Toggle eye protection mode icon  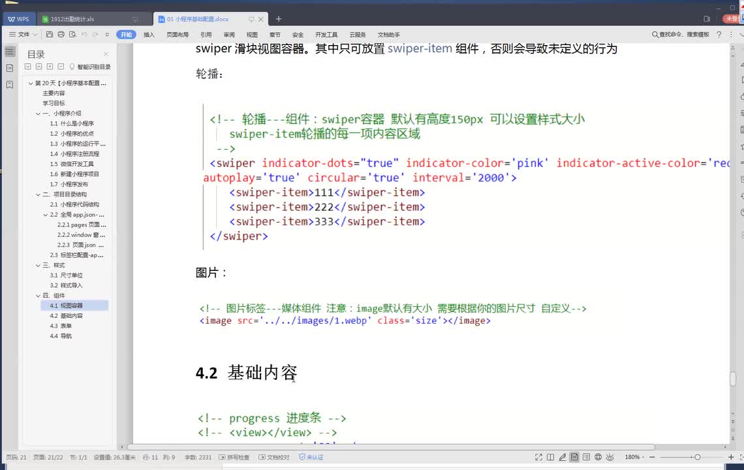pos(610,457)
